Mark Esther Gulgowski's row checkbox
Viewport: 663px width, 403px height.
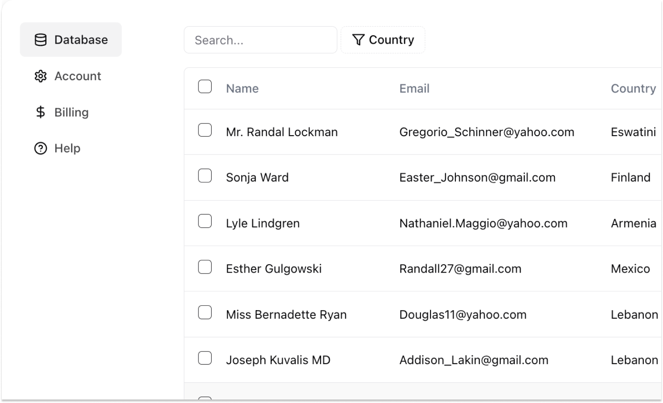205,267
